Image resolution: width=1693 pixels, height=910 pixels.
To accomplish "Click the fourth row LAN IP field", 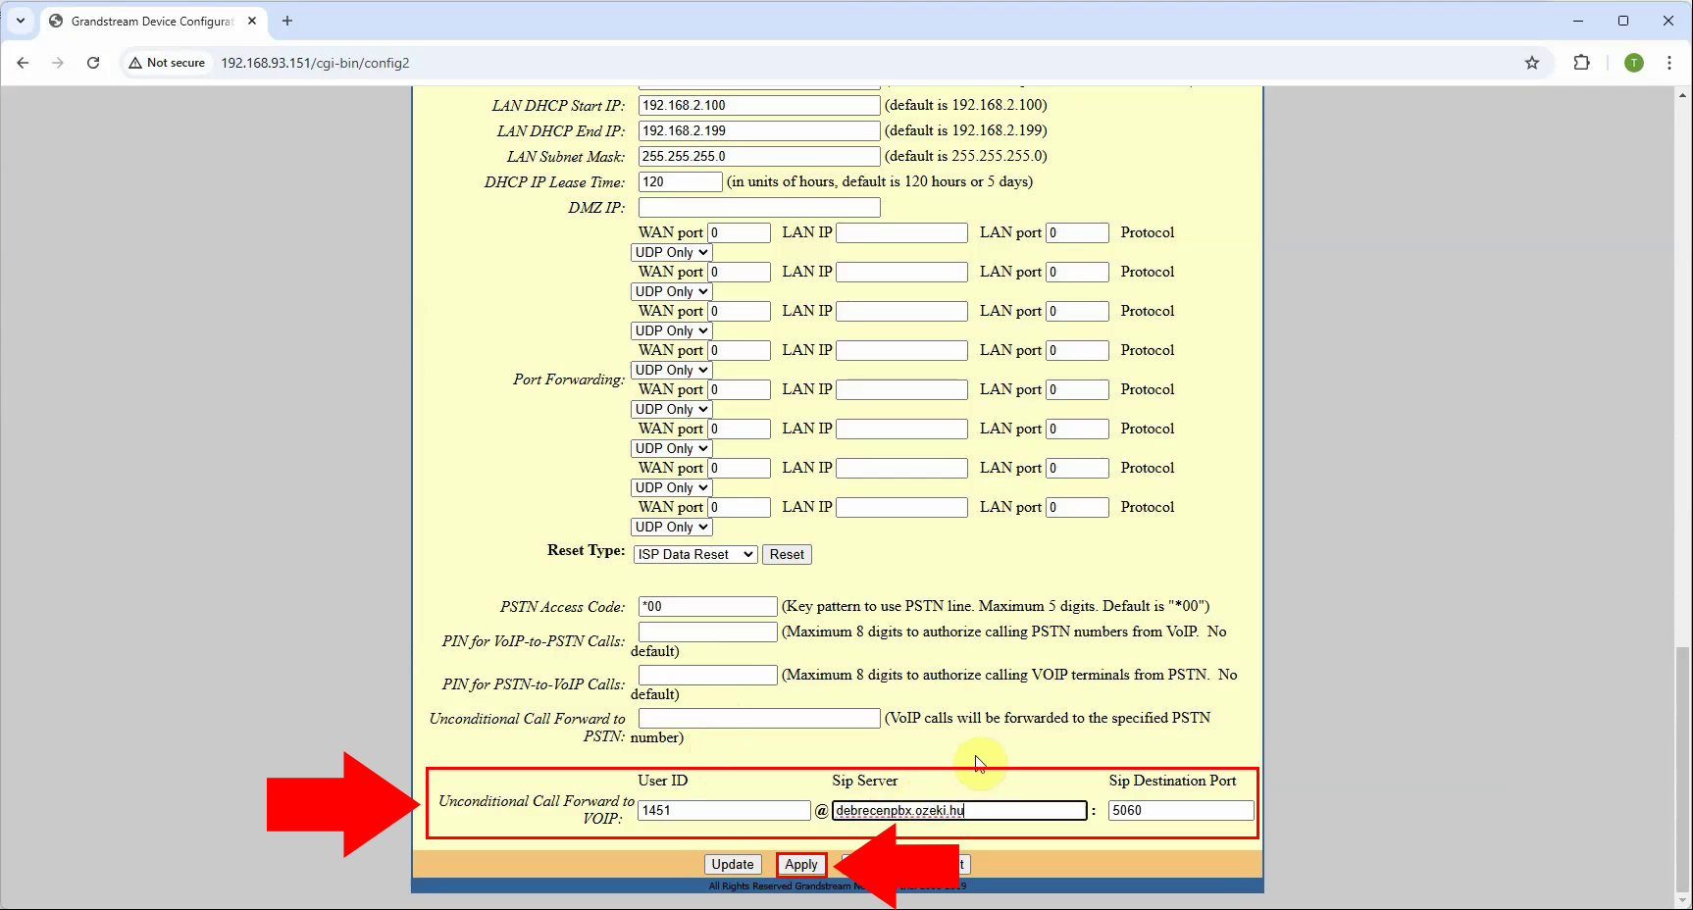I will click(901, 350).
